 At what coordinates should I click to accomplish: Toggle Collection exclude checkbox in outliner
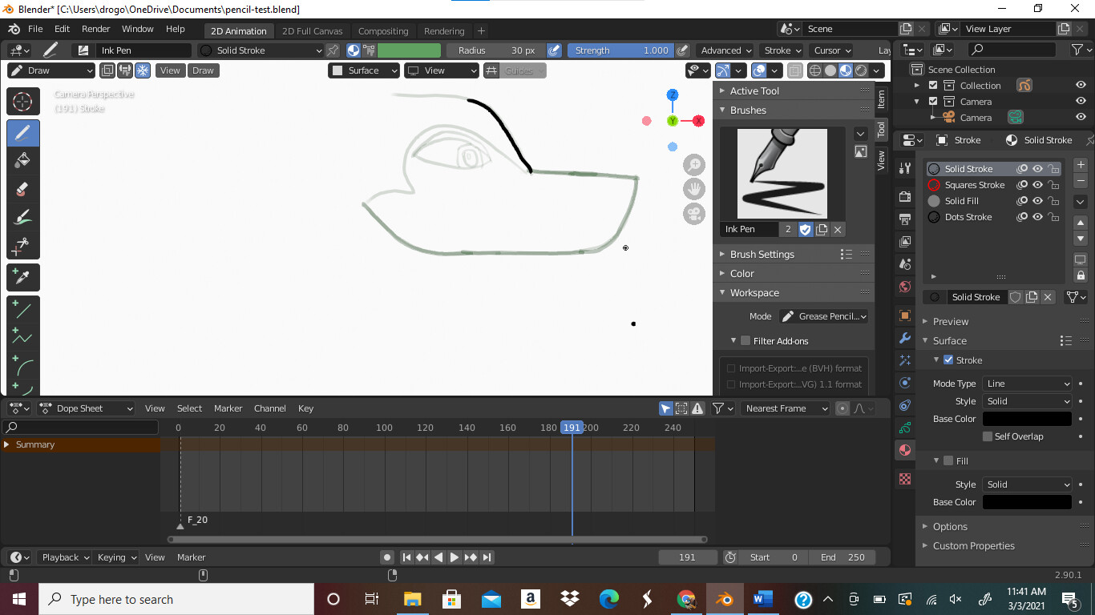coord(933,86)
